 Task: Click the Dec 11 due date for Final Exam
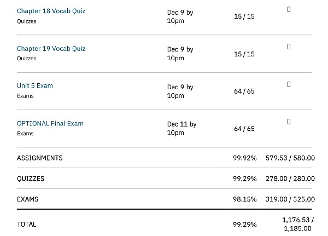[x=181, y=128]
